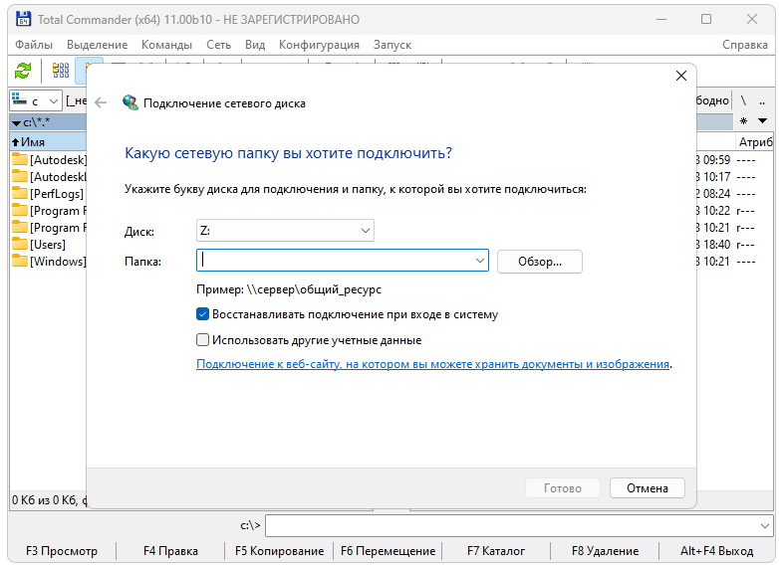The height and width of the screenshot is (566, 779).
Task: Enable 'Использовать другие учетные данные' checkbox
Action: coord(202,340)
